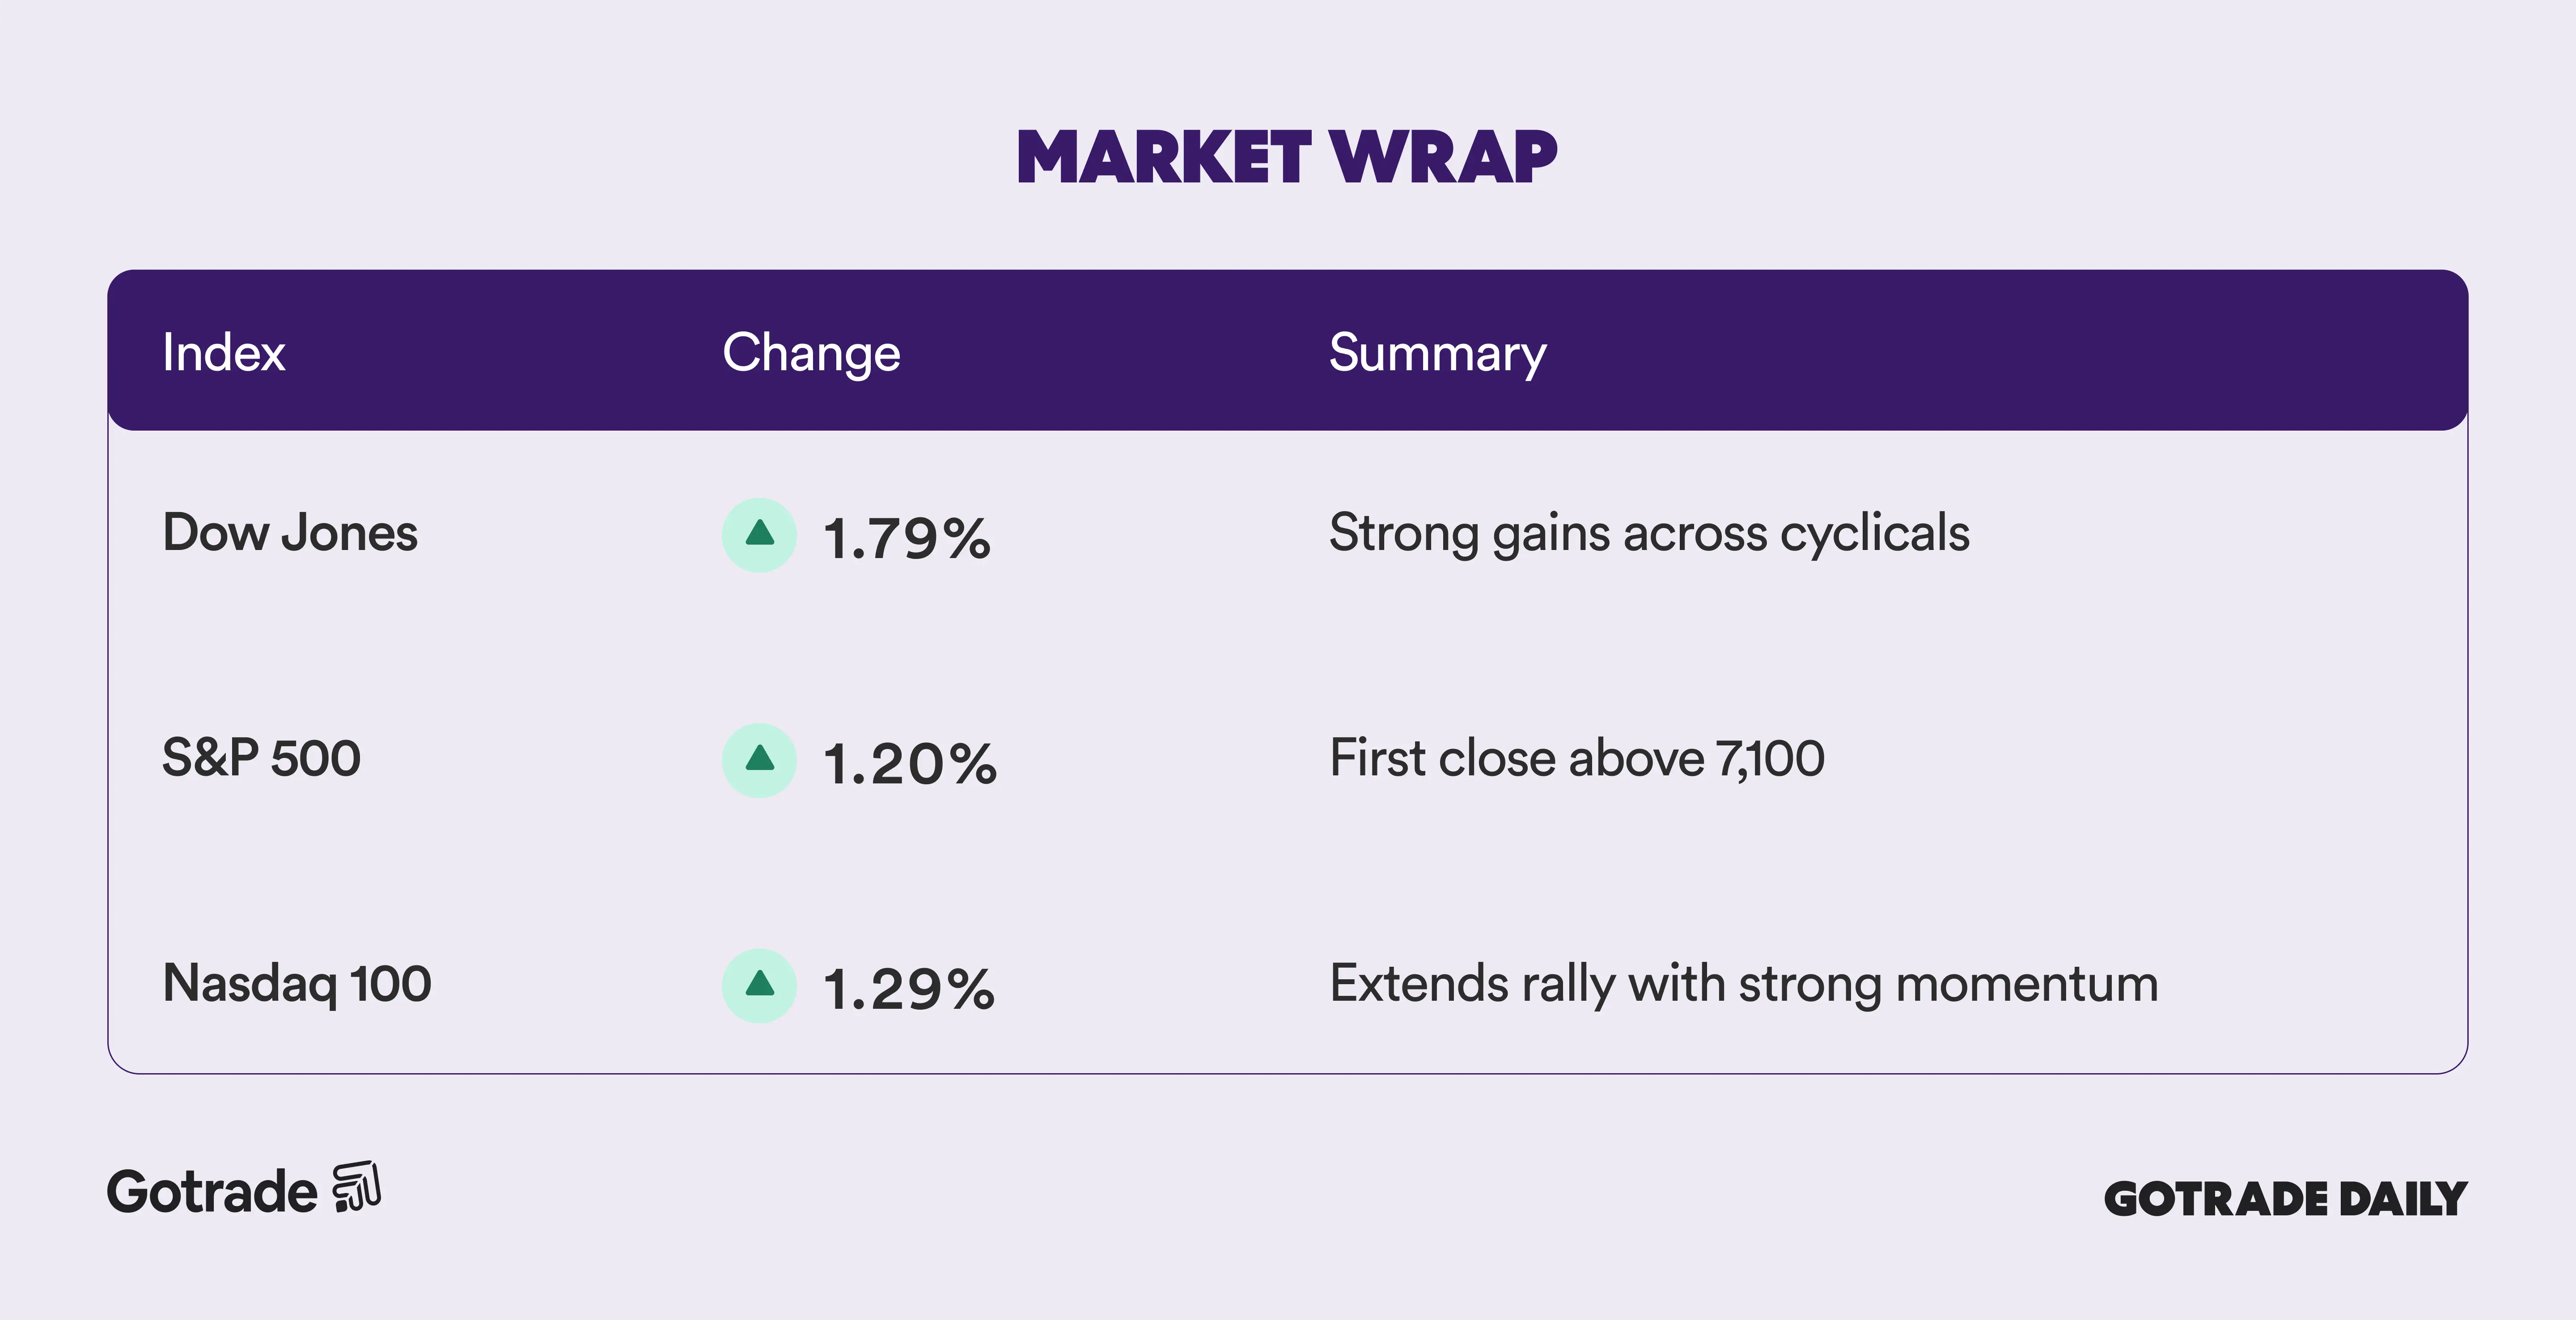Select the Summary column header
This screenshot has height=1320, width=2576.
pyautogui.click(x=1437, y=353)
